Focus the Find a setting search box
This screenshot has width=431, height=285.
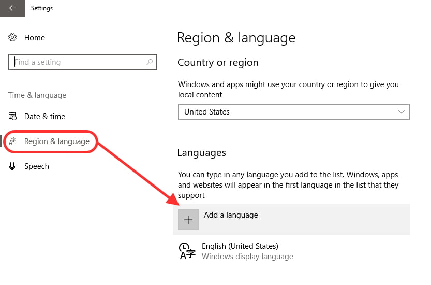coord(82,62)
